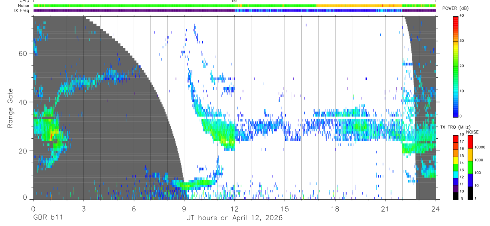Click the "POWER (dB)" legend title
The width and height of the screenshot is (490, 226).
click(455, 9)
